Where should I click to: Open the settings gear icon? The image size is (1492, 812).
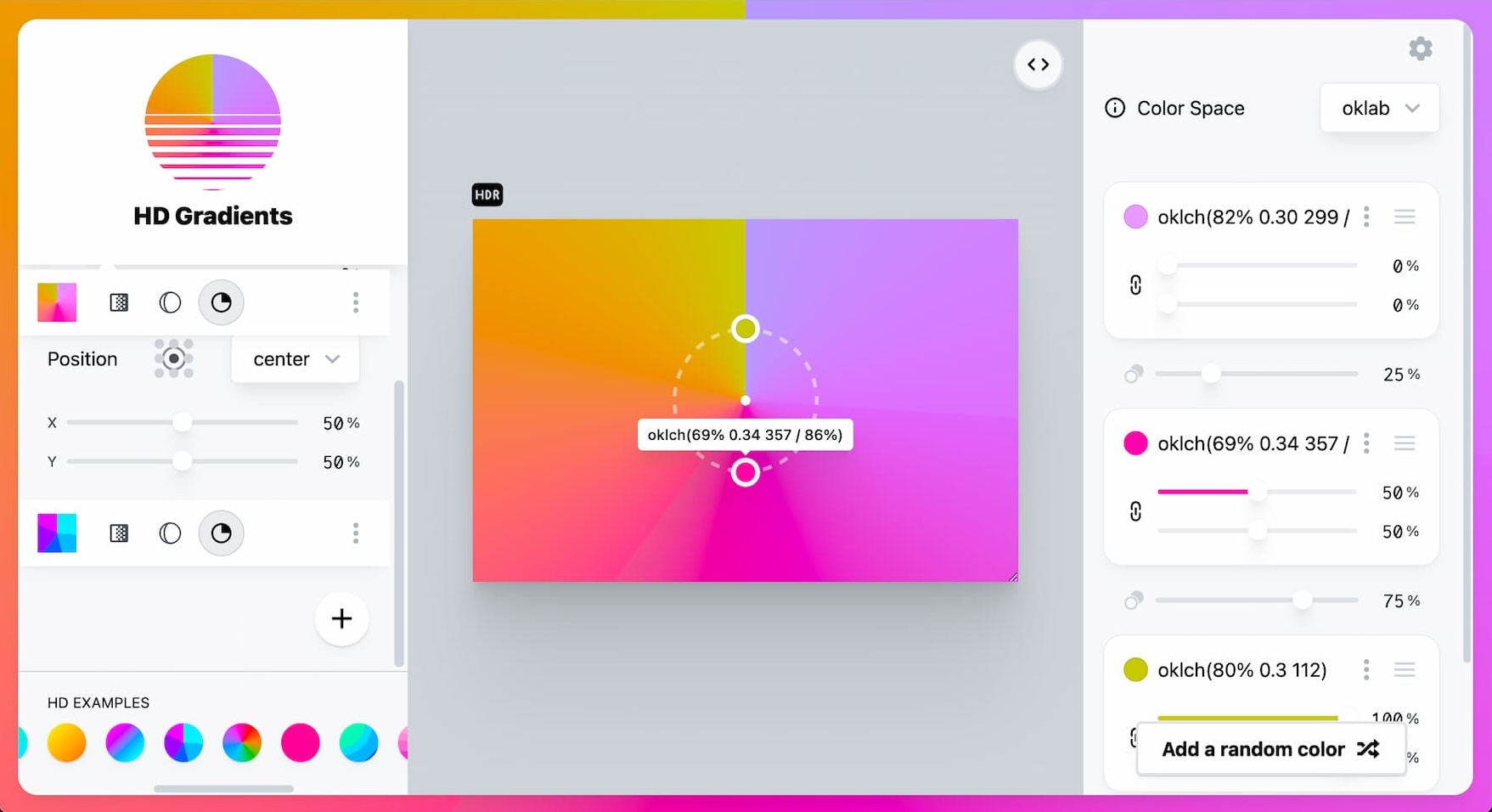point(1420,49)
